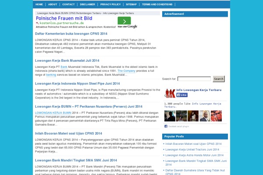Open the Perikanan Nusantara (Persero) Juni 2014 post
This screenshot has width=263, height=175.
click(89, 106)
